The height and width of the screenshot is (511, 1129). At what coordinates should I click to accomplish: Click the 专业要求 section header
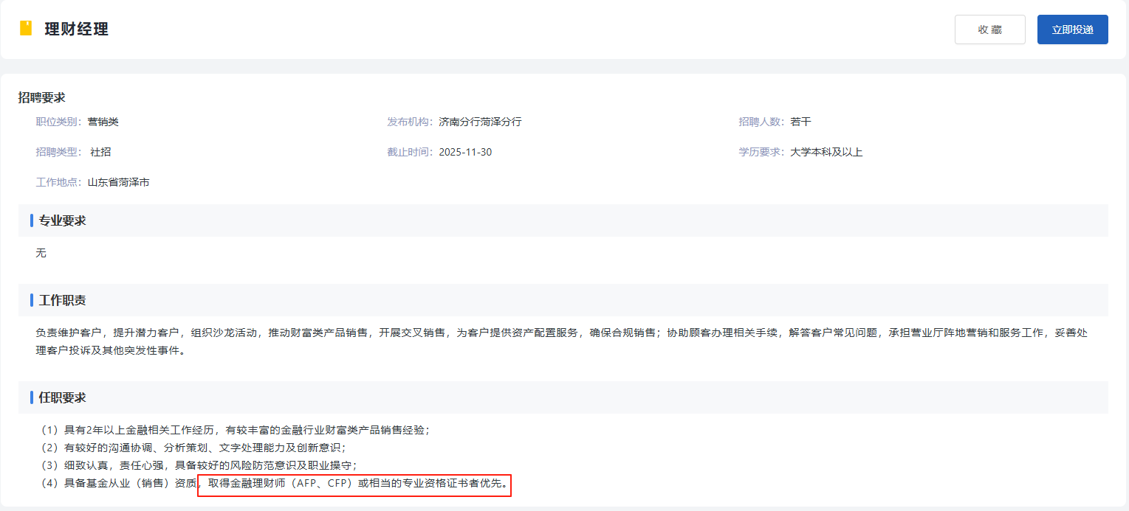point(62,220)
